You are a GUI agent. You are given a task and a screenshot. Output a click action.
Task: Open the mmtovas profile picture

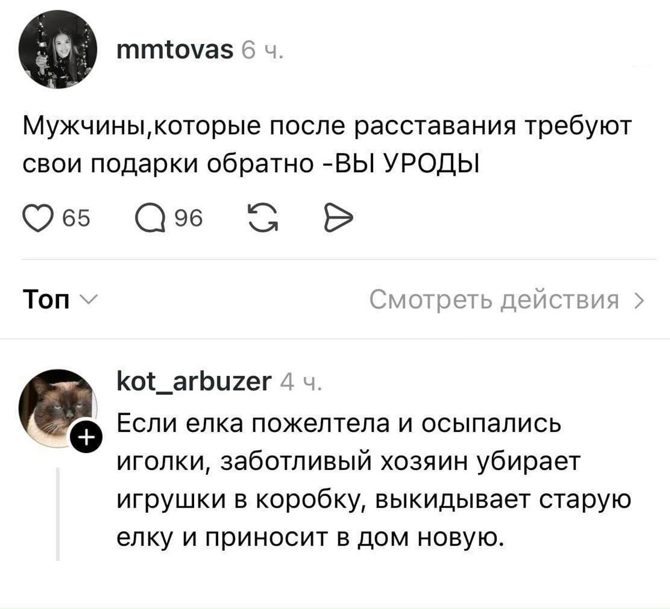click(58, 50)
